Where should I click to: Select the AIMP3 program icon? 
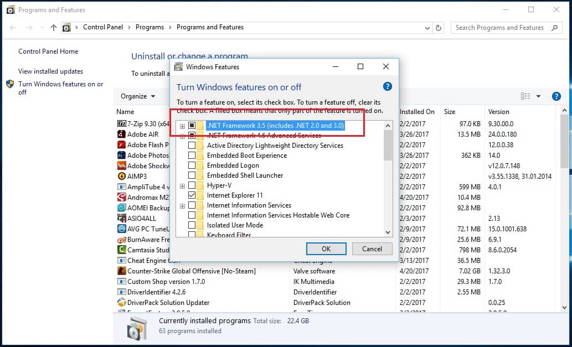(121, 176)
